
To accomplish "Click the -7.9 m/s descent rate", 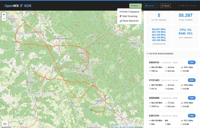I will 171,103.
